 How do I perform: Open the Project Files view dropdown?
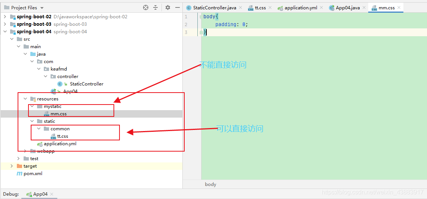(42, 8)
